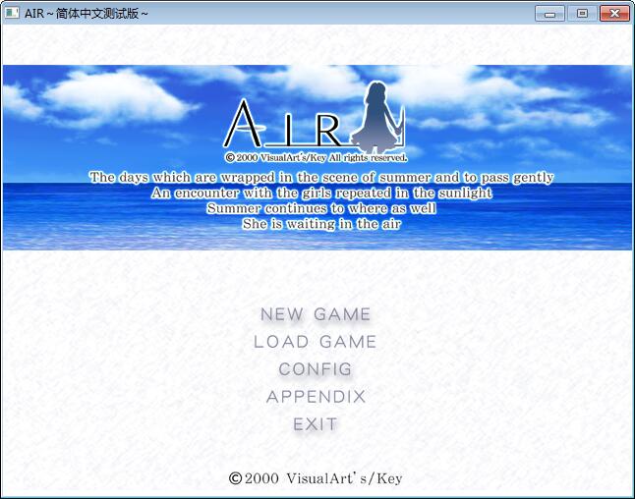Click the 'An encounter with the girls' line
This screenshot has height=499, width=635.
pyautogui.click(x=321, y=194)
